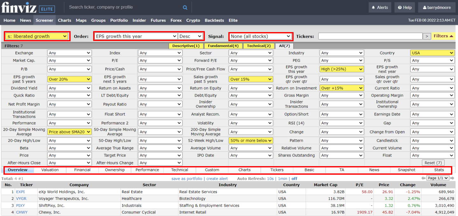Submit tickers with the arrow button

coord(427,36)
